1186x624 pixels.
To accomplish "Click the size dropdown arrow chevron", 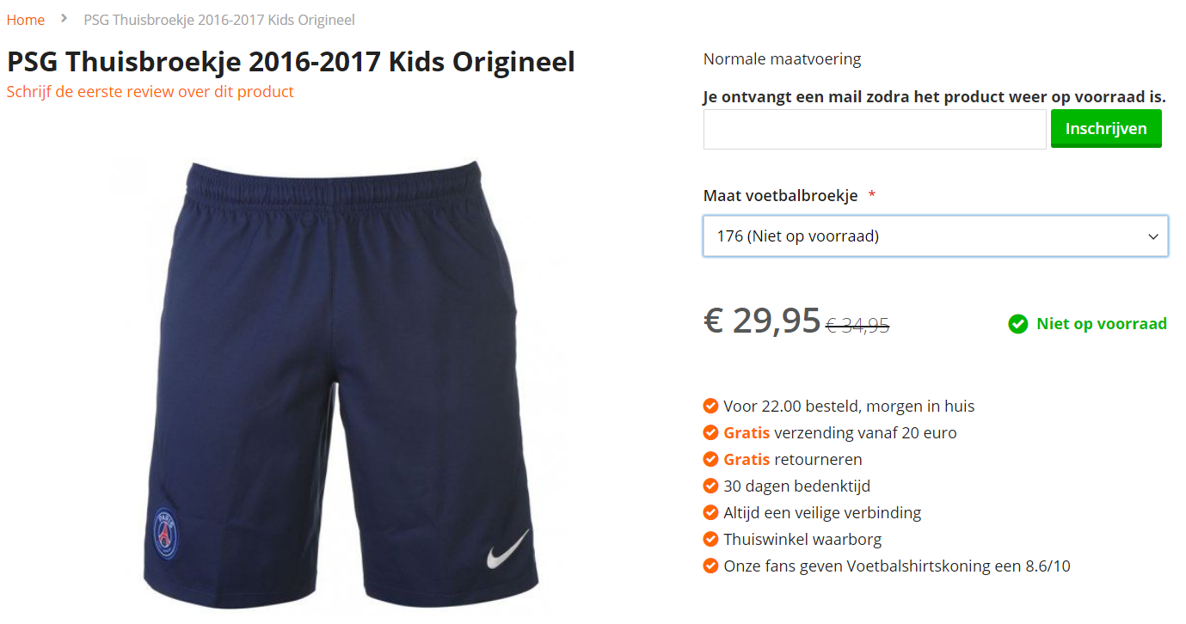I will [1153, 236].
